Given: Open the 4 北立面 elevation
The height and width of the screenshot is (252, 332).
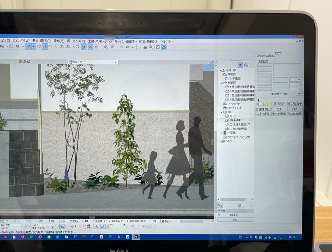Looking at the screenshot, I should 240,99.
